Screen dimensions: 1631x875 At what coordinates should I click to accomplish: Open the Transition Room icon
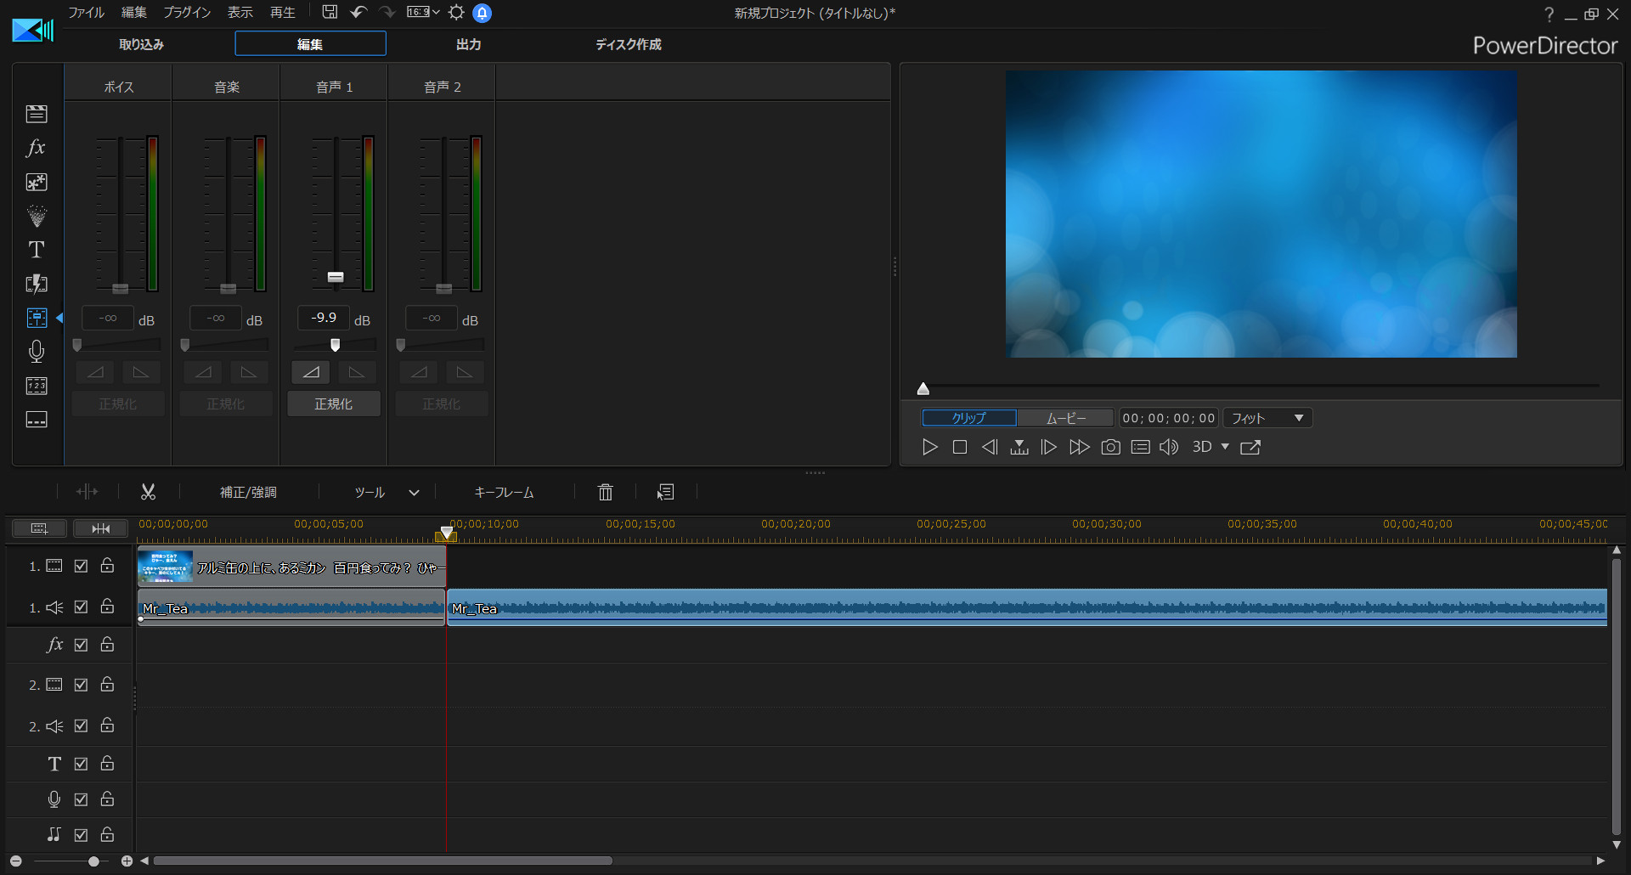click(37, 284)
